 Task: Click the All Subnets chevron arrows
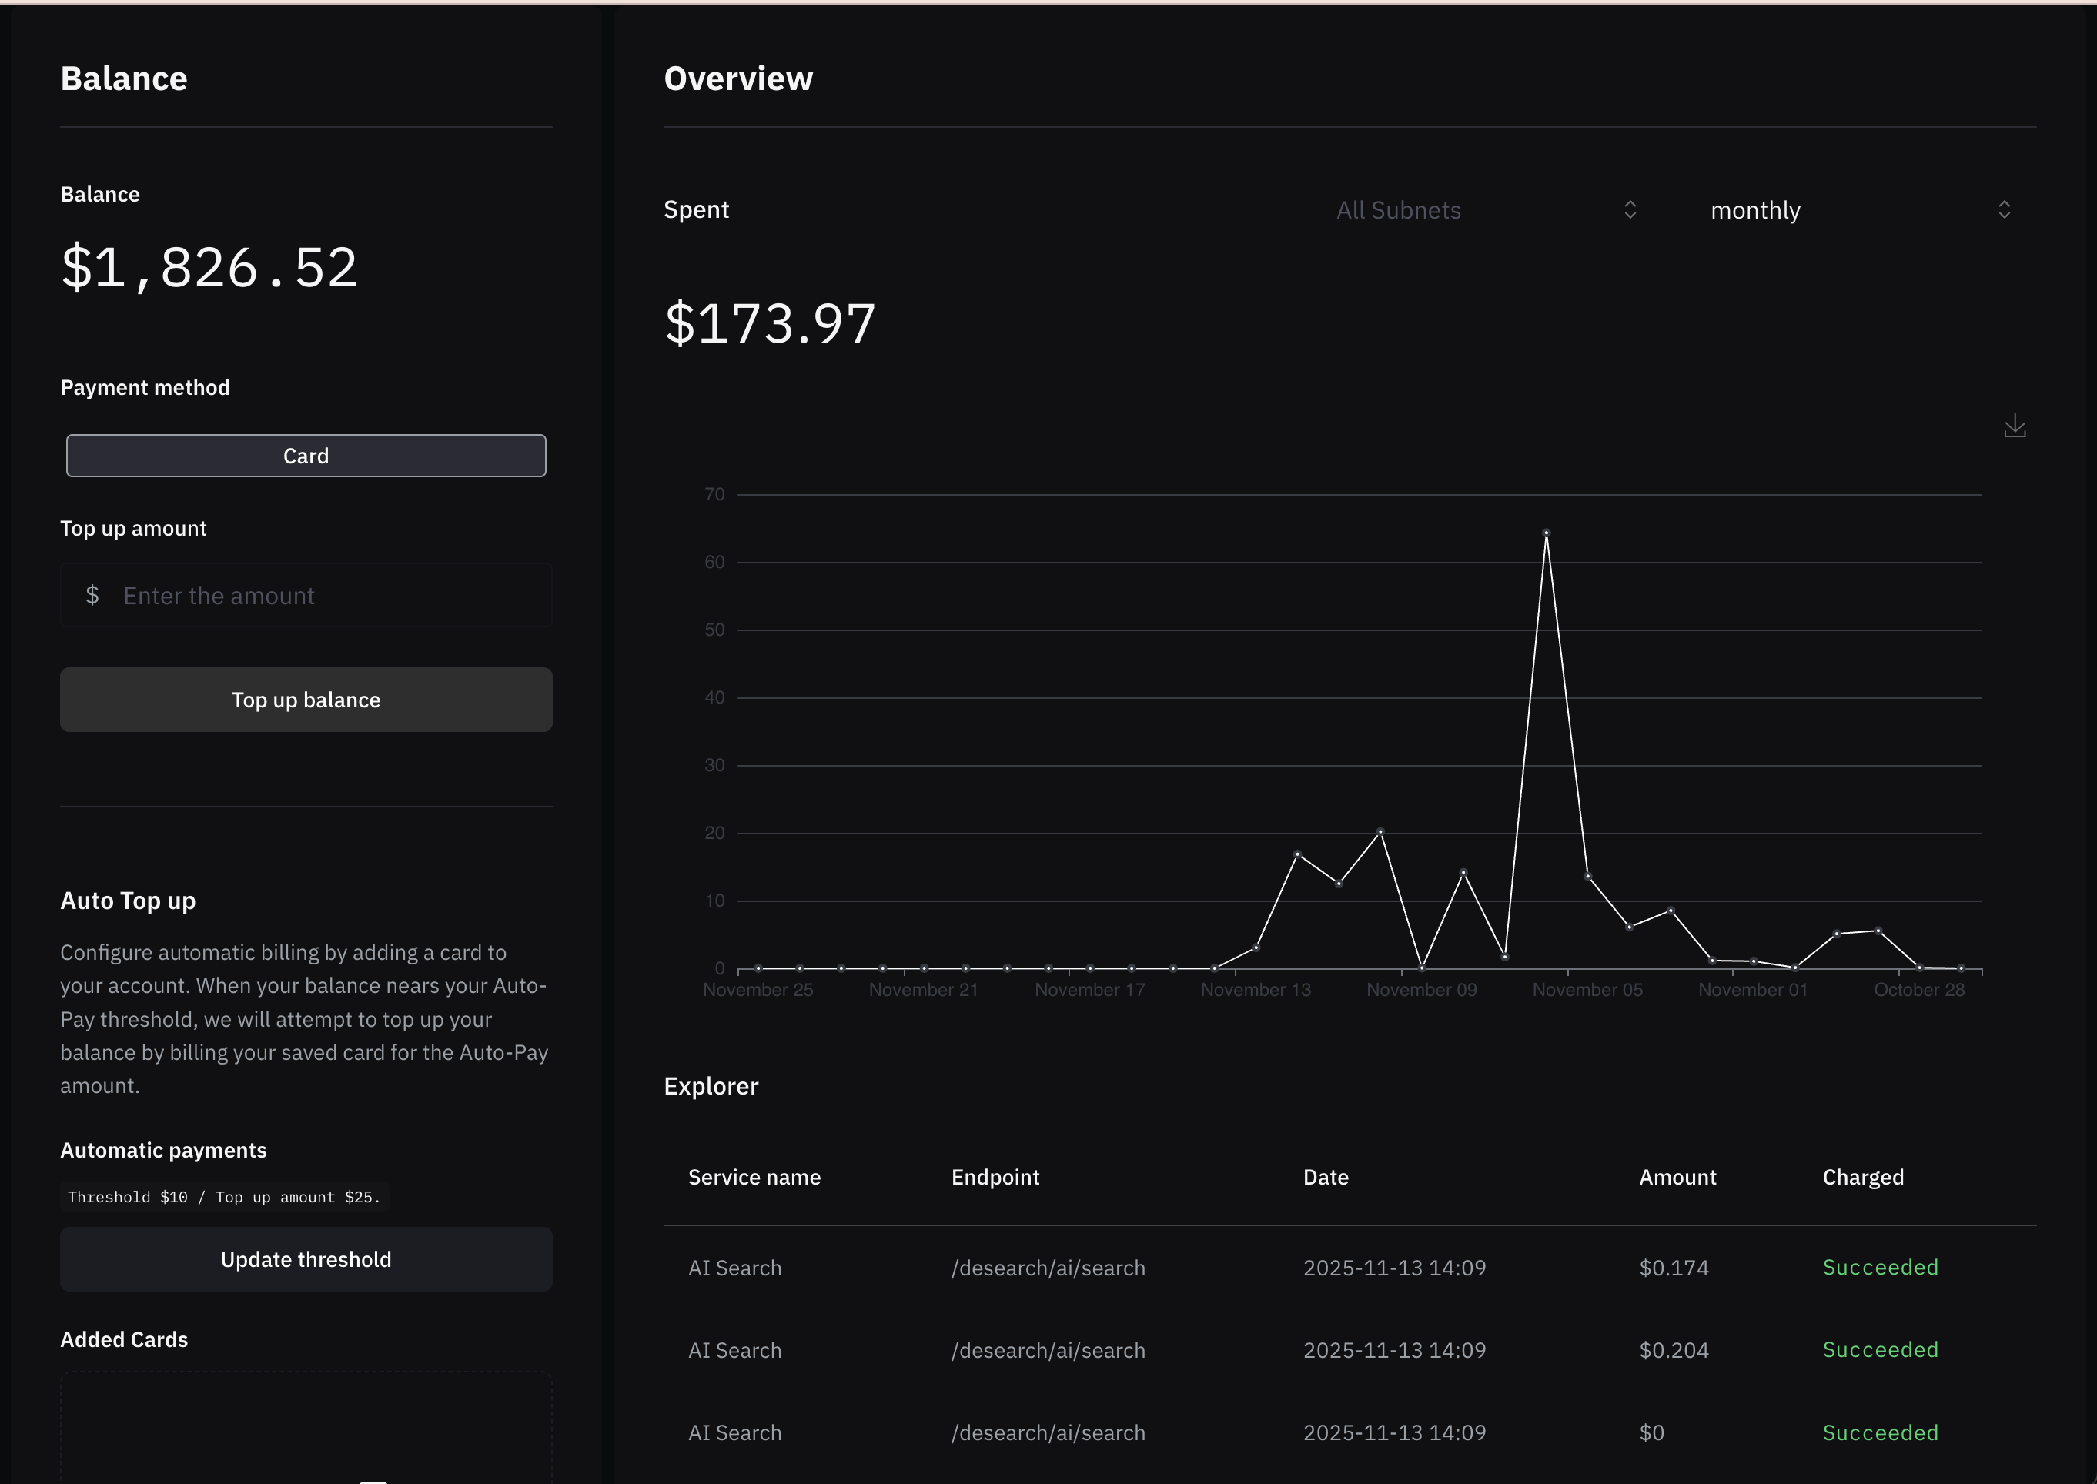tap(1629, 210)
